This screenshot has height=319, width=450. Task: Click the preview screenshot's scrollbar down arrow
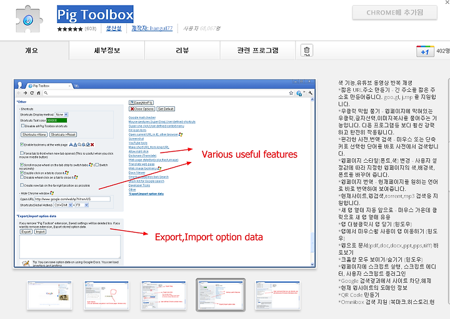coord(312,265)
